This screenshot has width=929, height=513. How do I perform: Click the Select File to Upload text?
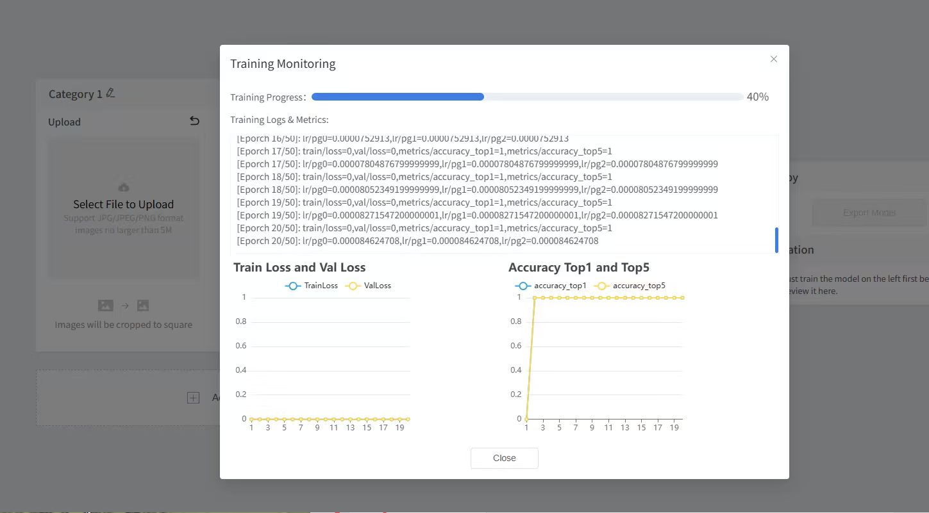(123, 204)
